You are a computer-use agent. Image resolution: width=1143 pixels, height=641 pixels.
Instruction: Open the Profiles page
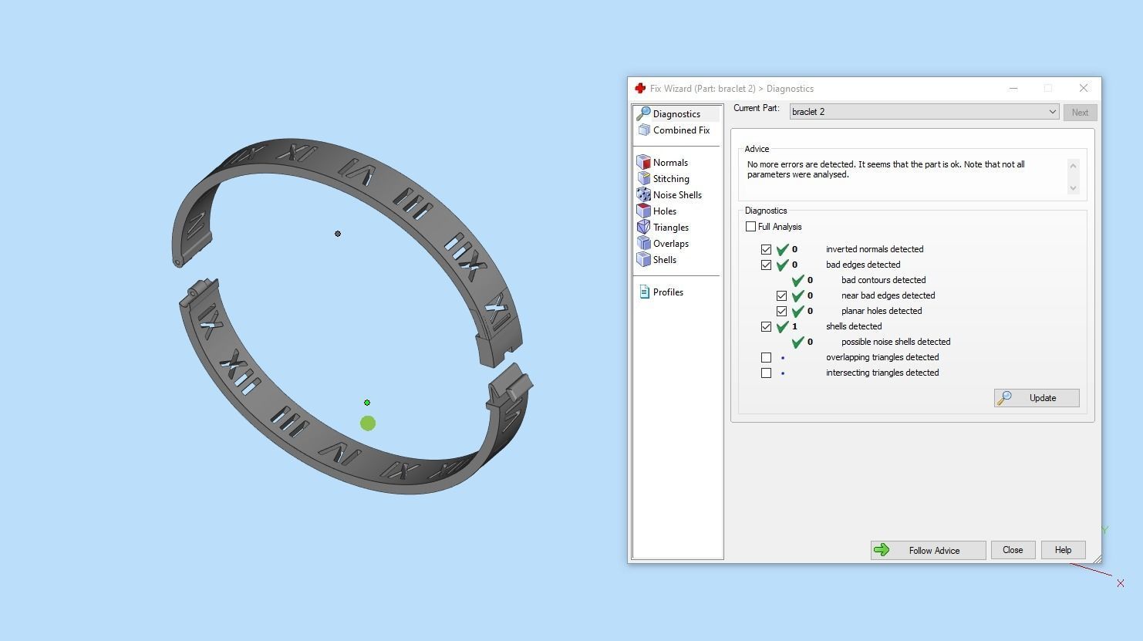(668, 292)
